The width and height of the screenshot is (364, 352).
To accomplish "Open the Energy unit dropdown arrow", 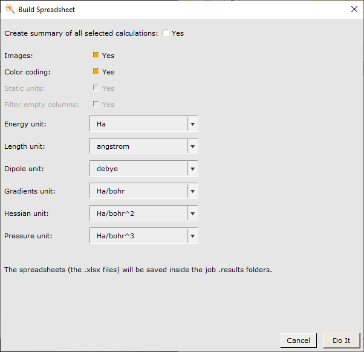I will tap(192, 124).
